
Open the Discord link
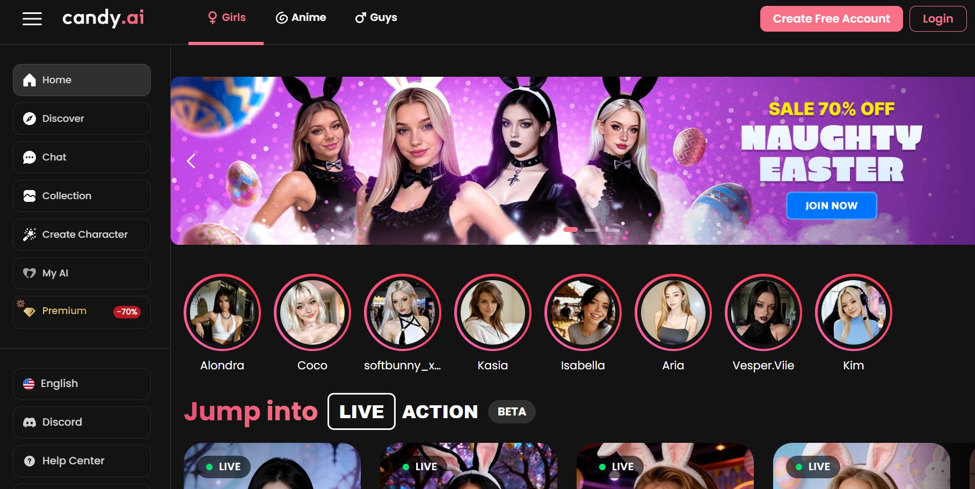click(82, 422)
